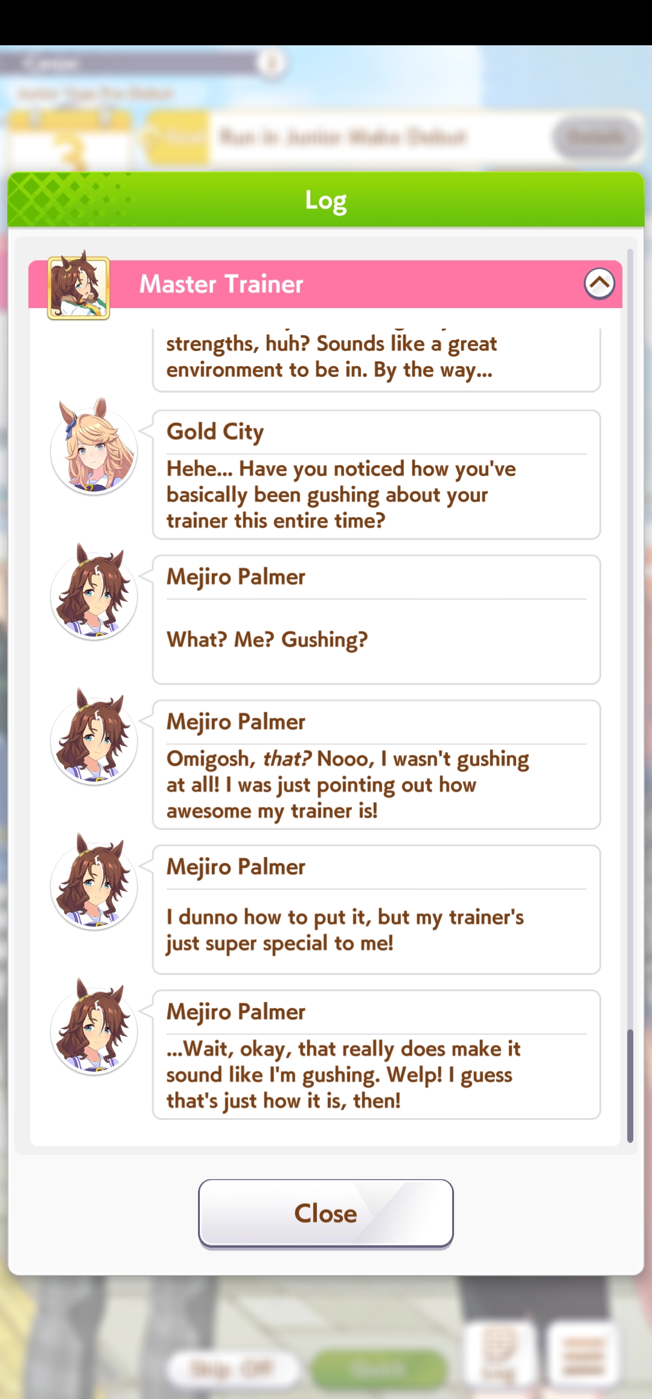Screen dimensions: 652x1399
Task: Select Gold City's "Hehe..." dialogue bubble
Action: pos(376,475)
